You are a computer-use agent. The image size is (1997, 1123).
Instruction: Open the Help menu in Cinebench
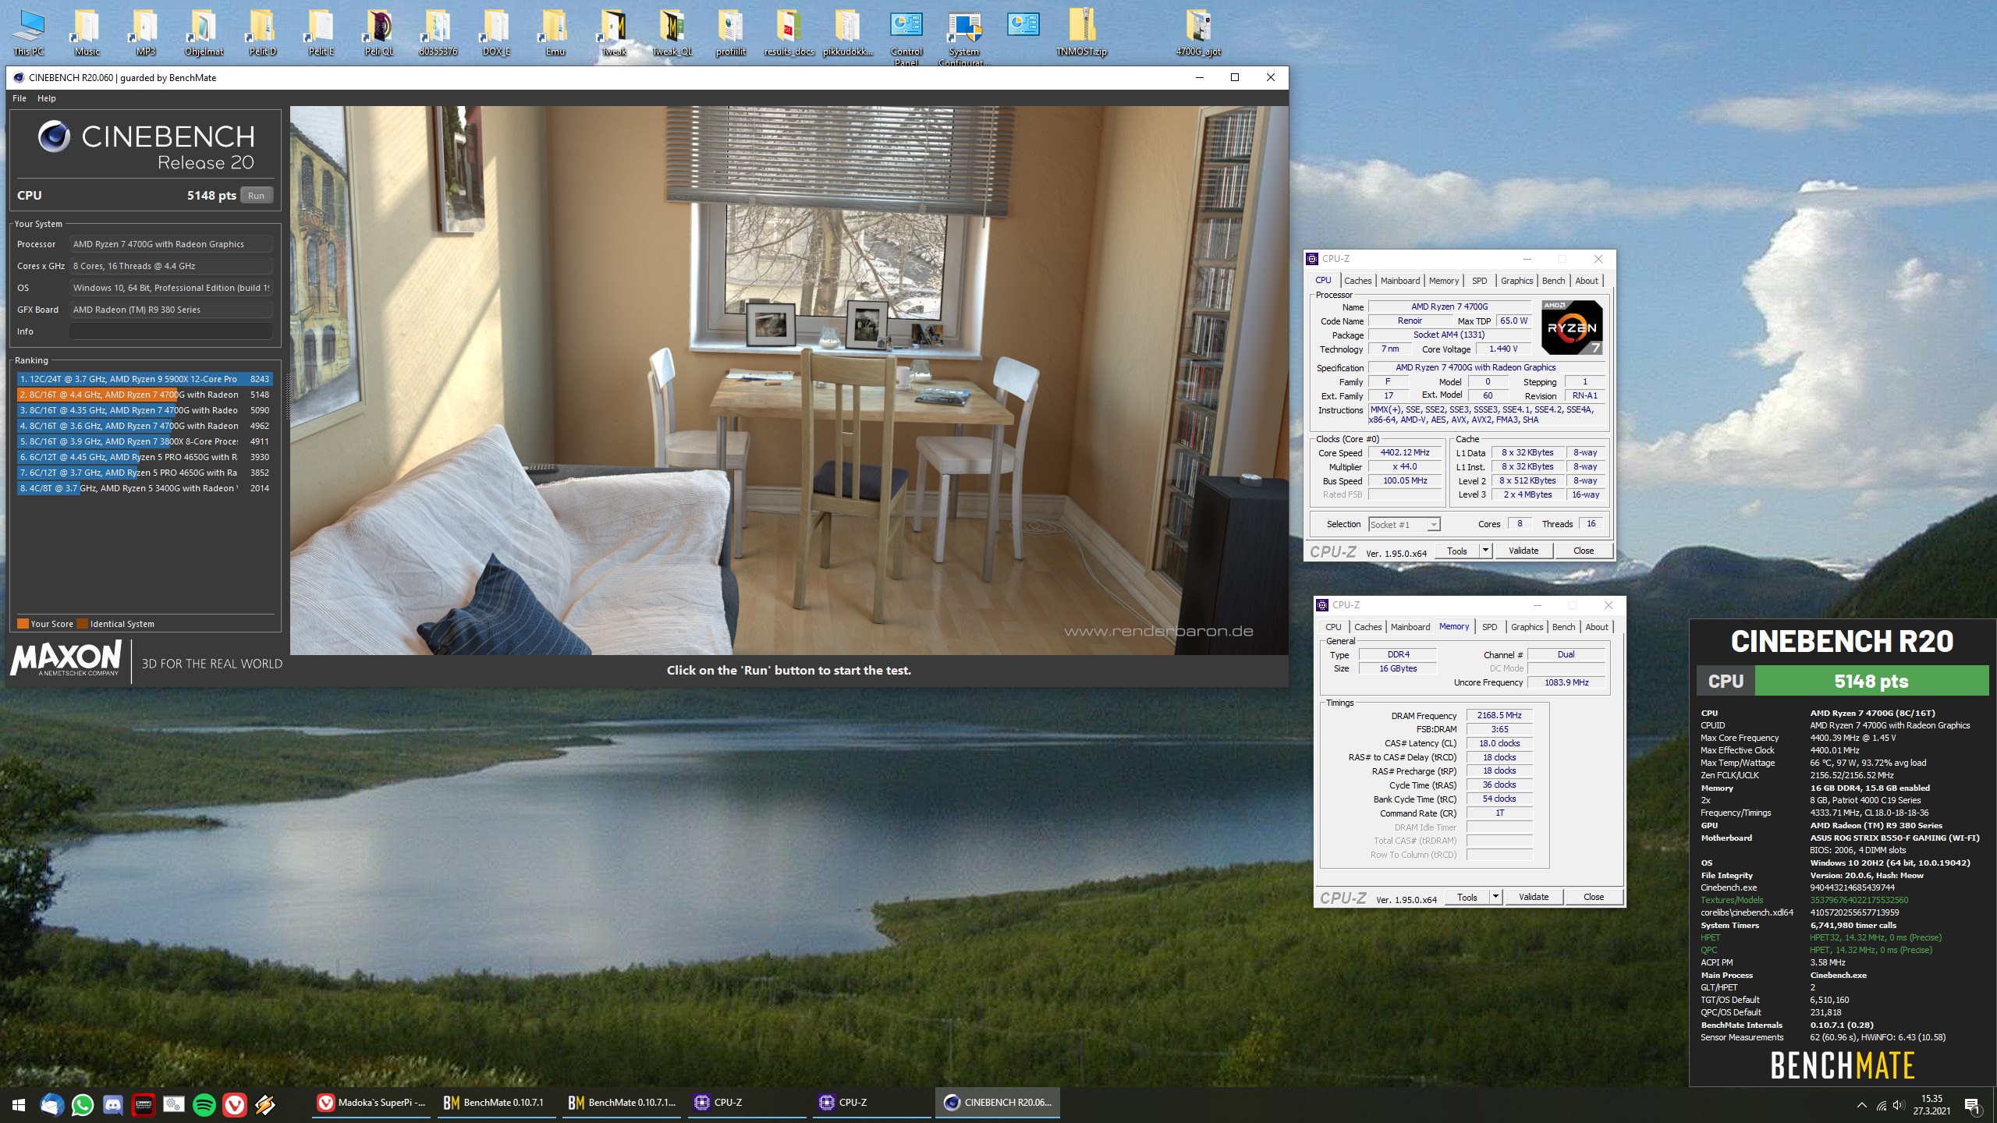pos(47,98)
